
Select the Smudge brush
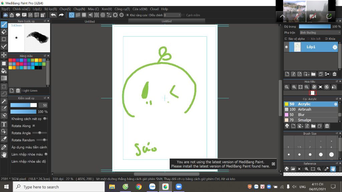pyautogui.click(x=311, y=120)
